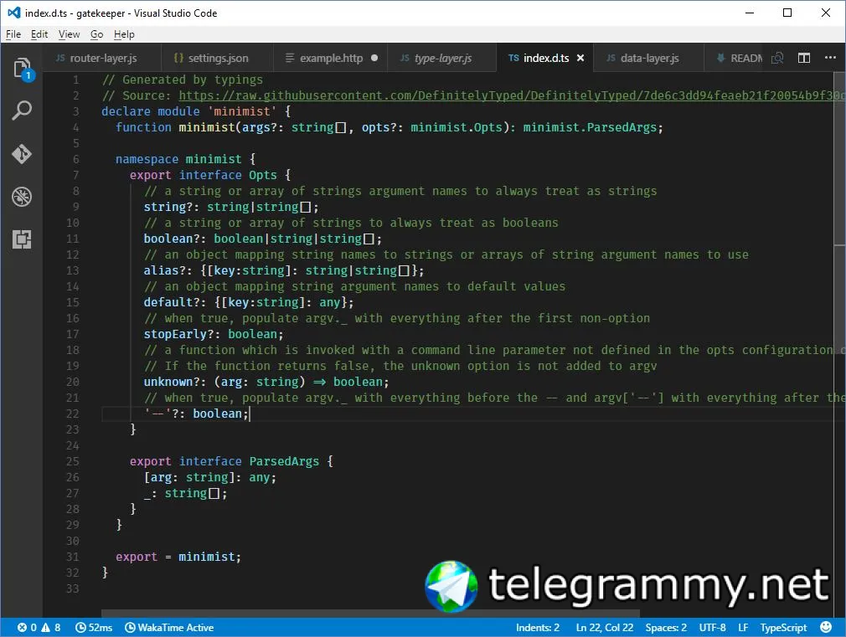This screenshot has width=846, height=637.
Task: Click unsaved dot on example.http tab
Action: coord(374,58)
